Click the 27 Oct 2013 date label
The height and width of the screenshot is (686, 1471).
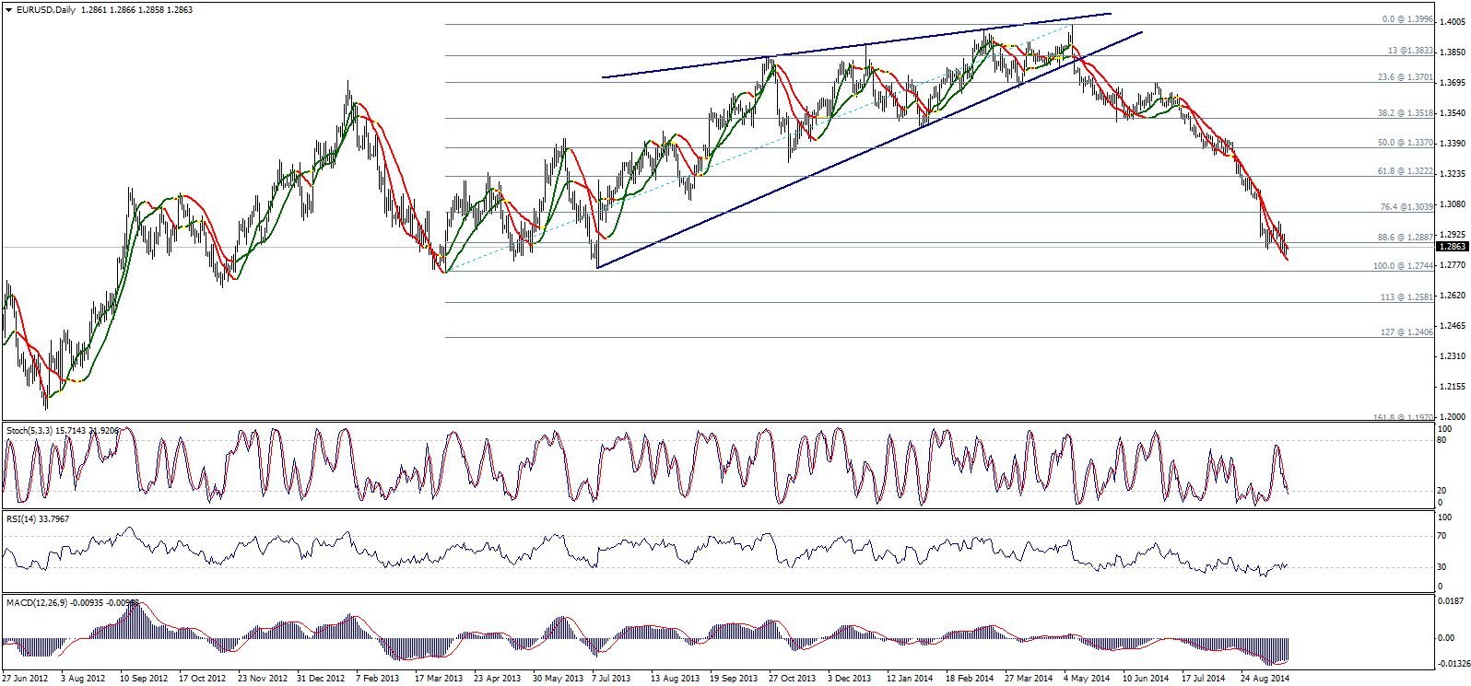[793, 679]
